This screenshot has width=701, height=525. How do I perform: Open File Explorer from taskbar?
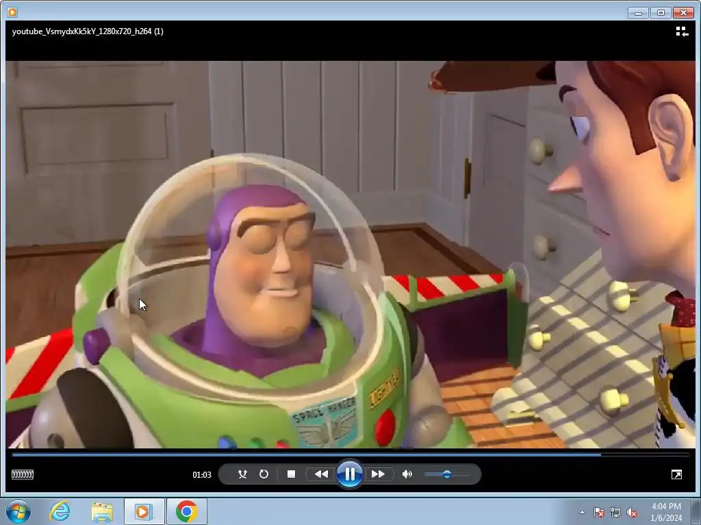point(102,511)
